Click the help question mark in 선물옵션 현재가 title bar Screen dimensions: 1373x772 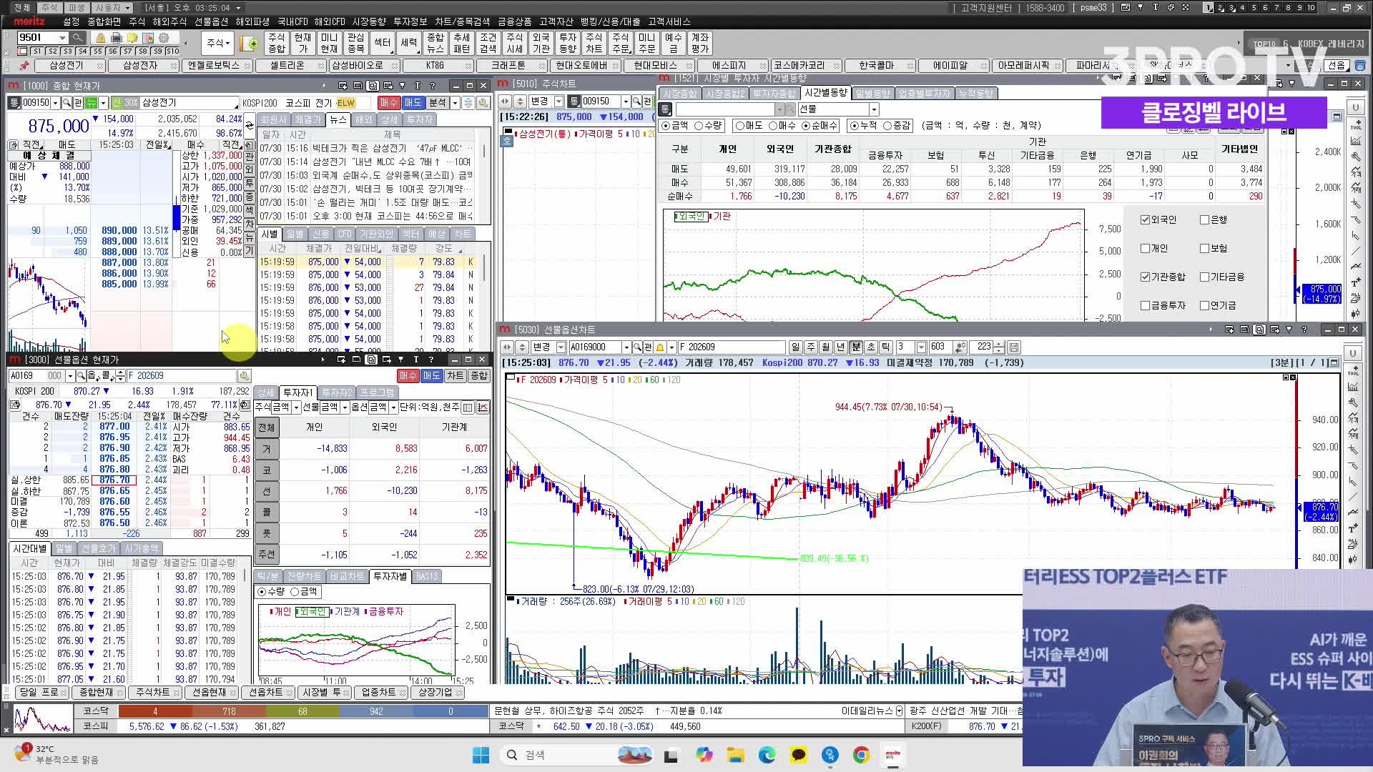click(x=430, y=360)
